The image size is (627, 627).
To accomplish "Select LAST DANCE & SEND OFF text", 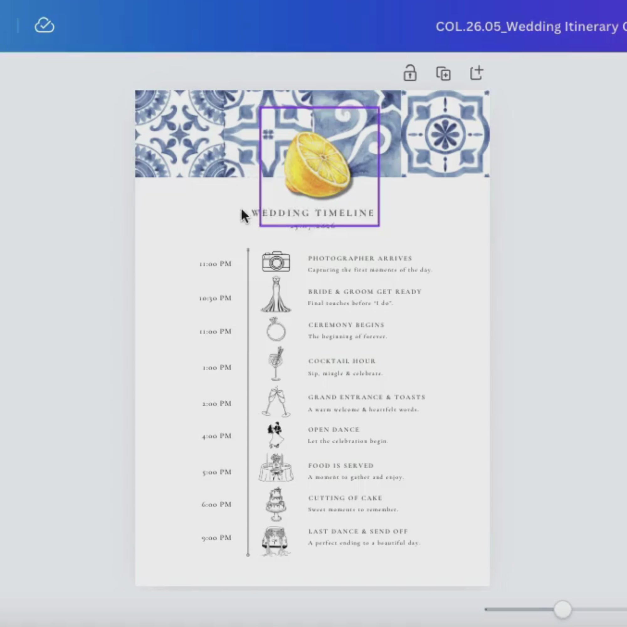I will tap(358, 531).
